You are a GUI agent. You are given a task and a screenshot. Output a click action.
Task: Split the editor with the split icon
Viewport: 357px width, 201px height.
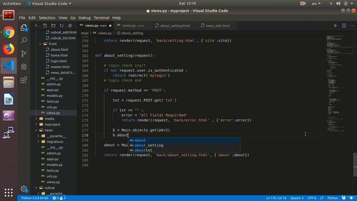[x=344, y=26]
